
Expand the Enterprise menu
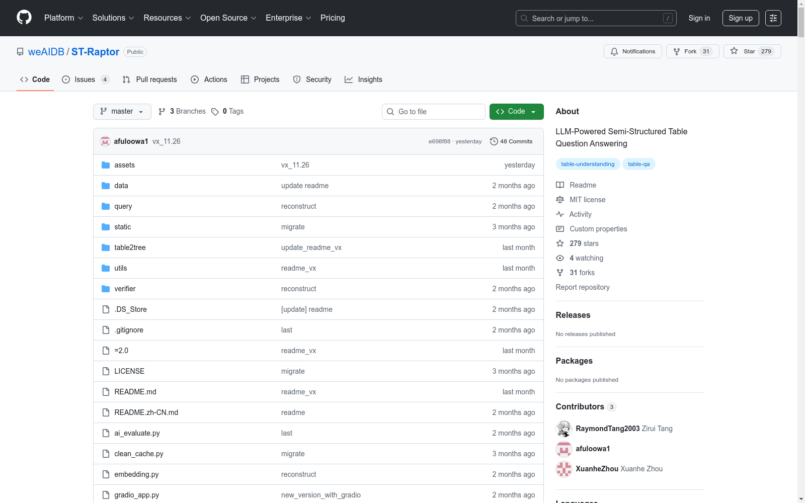[x=288, y=18]
